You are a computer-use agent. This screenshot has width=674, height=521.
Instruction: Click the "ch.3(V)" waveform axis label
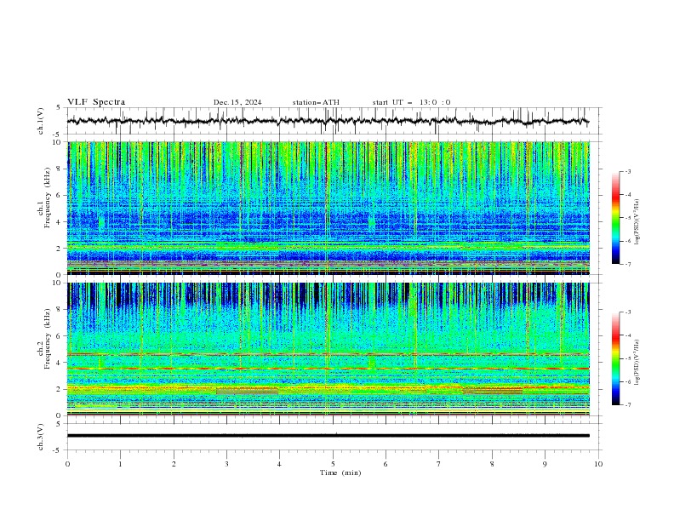click(x=41, y=437)
